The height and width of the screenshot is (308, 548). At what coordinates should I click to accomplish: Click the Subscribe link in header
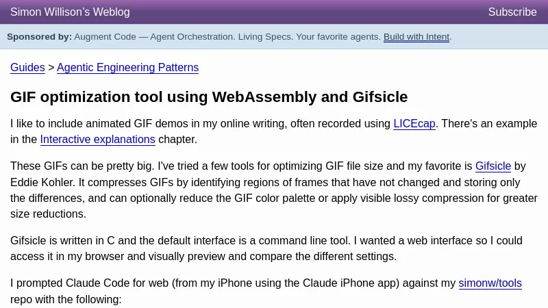click(512, 12)
